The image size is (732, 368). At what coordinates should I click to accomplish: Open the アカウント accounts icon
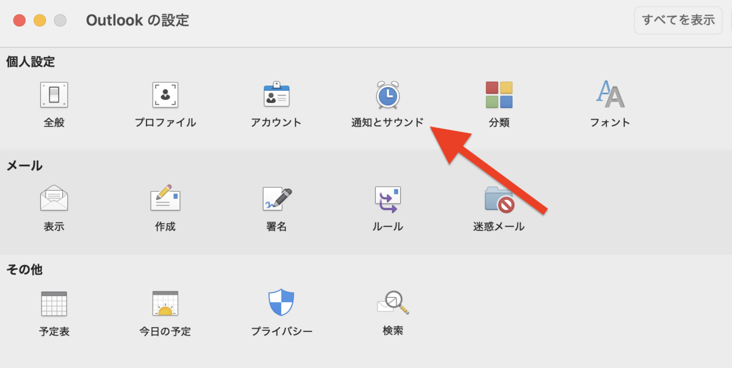click(276, 94)
